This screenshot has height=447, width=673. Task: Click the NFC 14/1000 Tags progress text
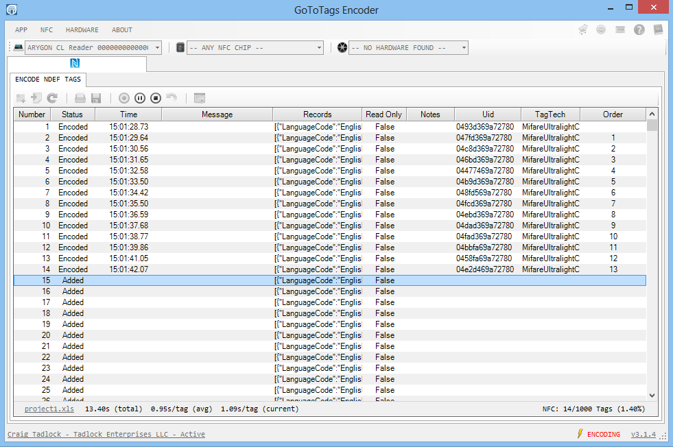pos(593,409)
